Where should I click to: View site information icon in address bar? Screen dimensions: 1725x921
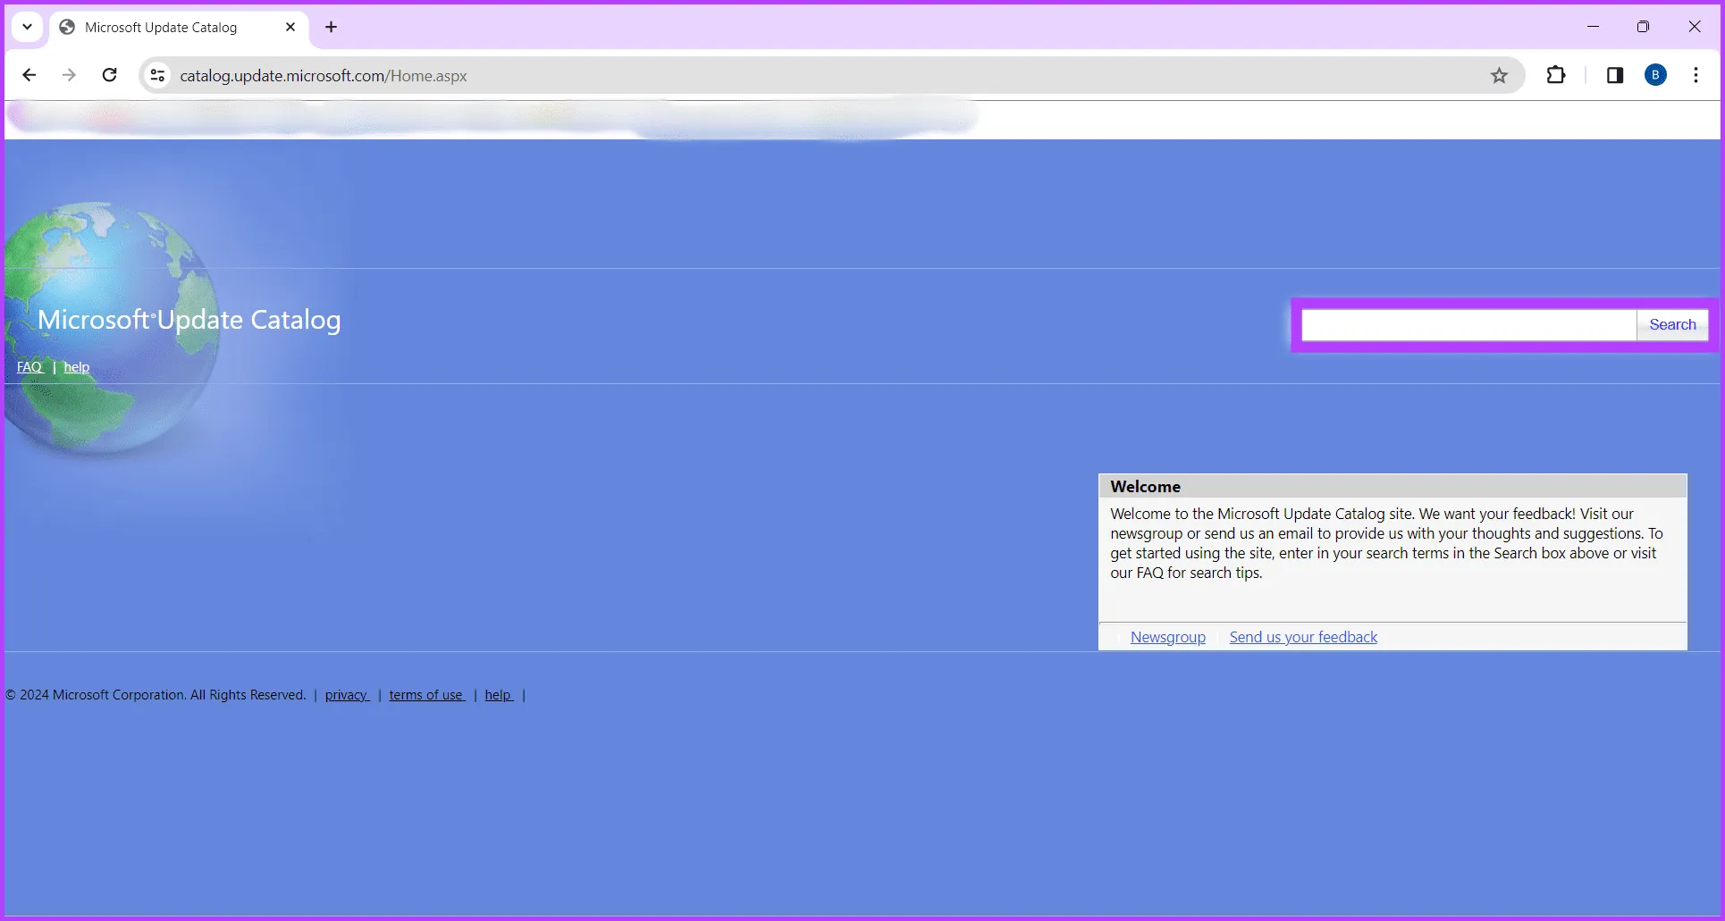tap(157, 76)
